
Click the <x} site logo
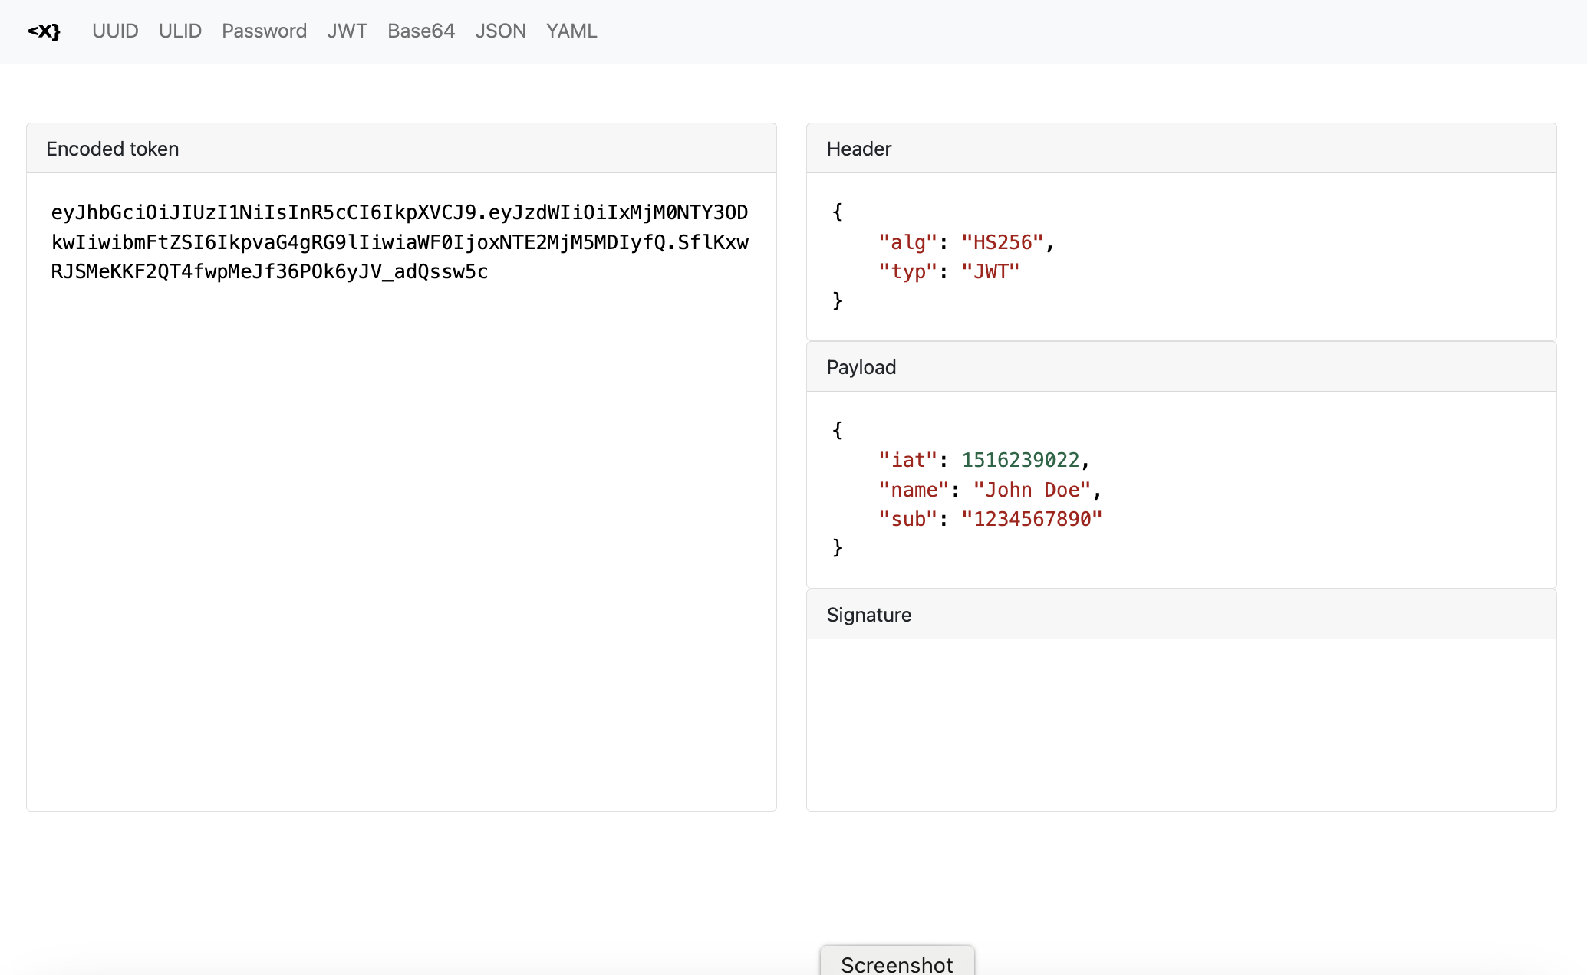pyautogui.click(x=44, y=31)
